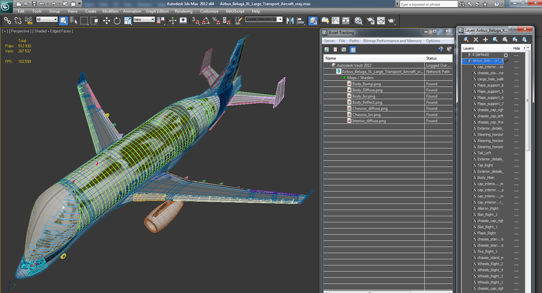The width and height of the screenshot is (542, 293).
Task: Open reference coordinate system 'View' dropdown
Action: coord(144,19)
